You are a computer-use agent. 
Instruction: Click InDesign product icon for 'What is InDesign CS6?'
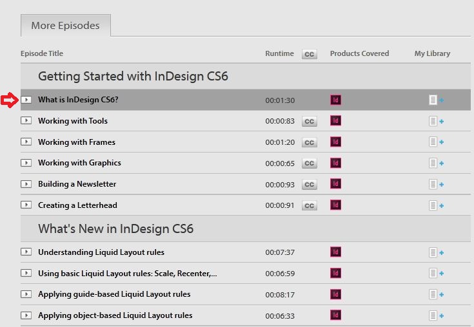pyautogui.click(x=335, y=100)
